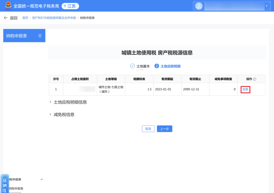This screenshot has height=193, width=274.
Task: Collapse the bottom sidebar 税申报表 chevron
Action: coord(42,179)
